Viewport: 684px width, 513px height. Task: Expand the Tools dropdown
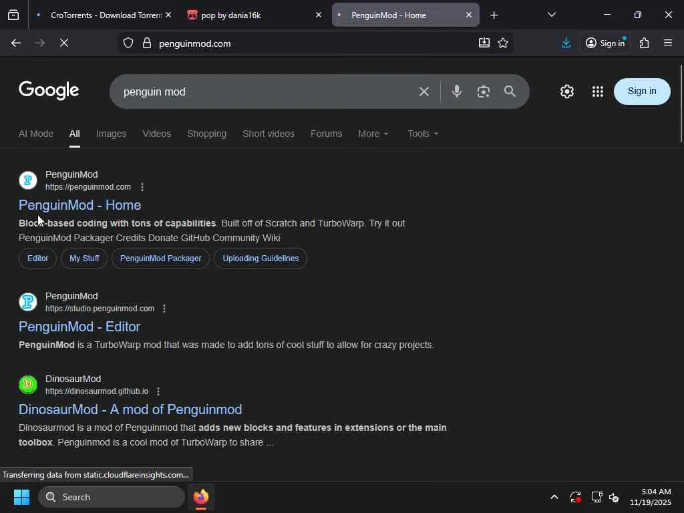point(423,134)
